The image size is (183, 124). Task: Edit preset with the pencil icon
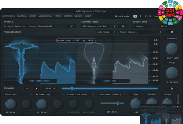[71, 26]
